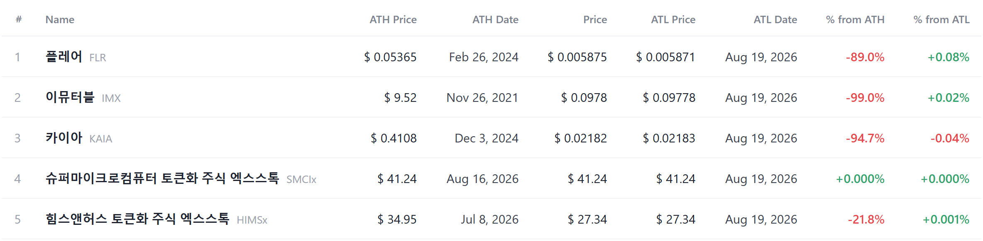Screen dimensions: 983x241
Task: Sort by ATL Date column header
Action: pyautogui.click(x=775, y=19)
